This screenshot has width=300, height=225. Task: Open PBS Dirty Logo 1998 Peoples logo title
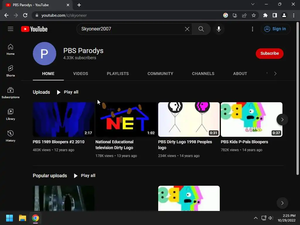185,145
